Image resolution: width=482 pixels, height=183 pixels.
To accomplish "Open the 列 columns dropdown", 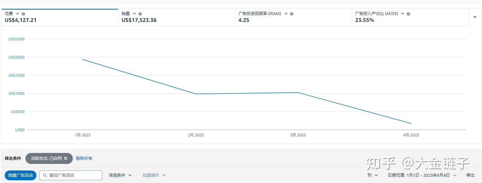I will click(x=372, y=175).
